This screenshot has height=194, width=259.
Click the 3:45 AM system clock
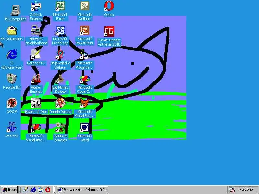(x=246, y=190)
